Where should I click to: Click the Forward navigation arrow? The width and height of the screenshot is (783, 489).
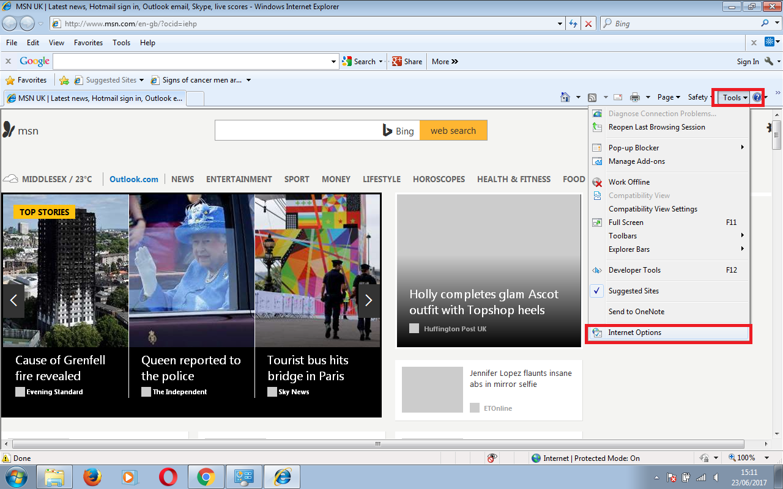tap(27, 24)
